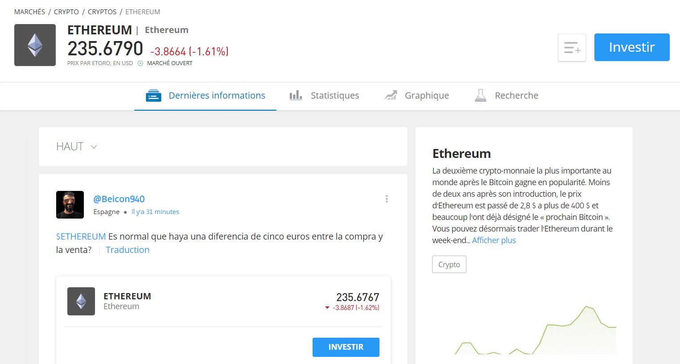The width and height of the screenshot is (680, 364).
Task: Click the bar chart icon beside Statistiques
Action: [296, 95]
